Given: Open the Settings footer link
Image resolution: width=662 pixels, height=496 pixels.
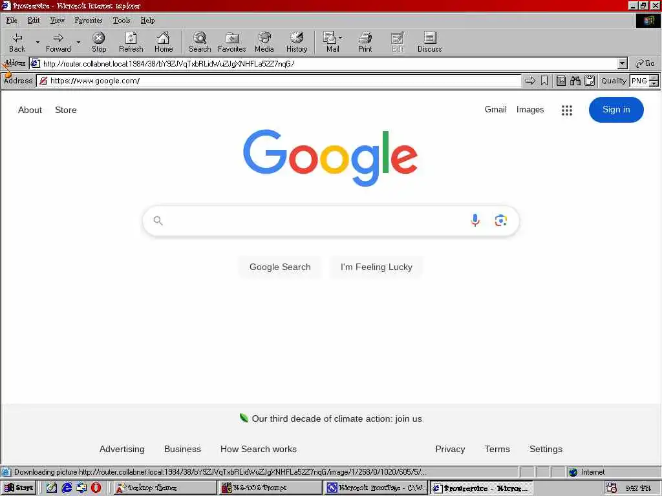Looking at the screenshot, I should pos(546,449).
